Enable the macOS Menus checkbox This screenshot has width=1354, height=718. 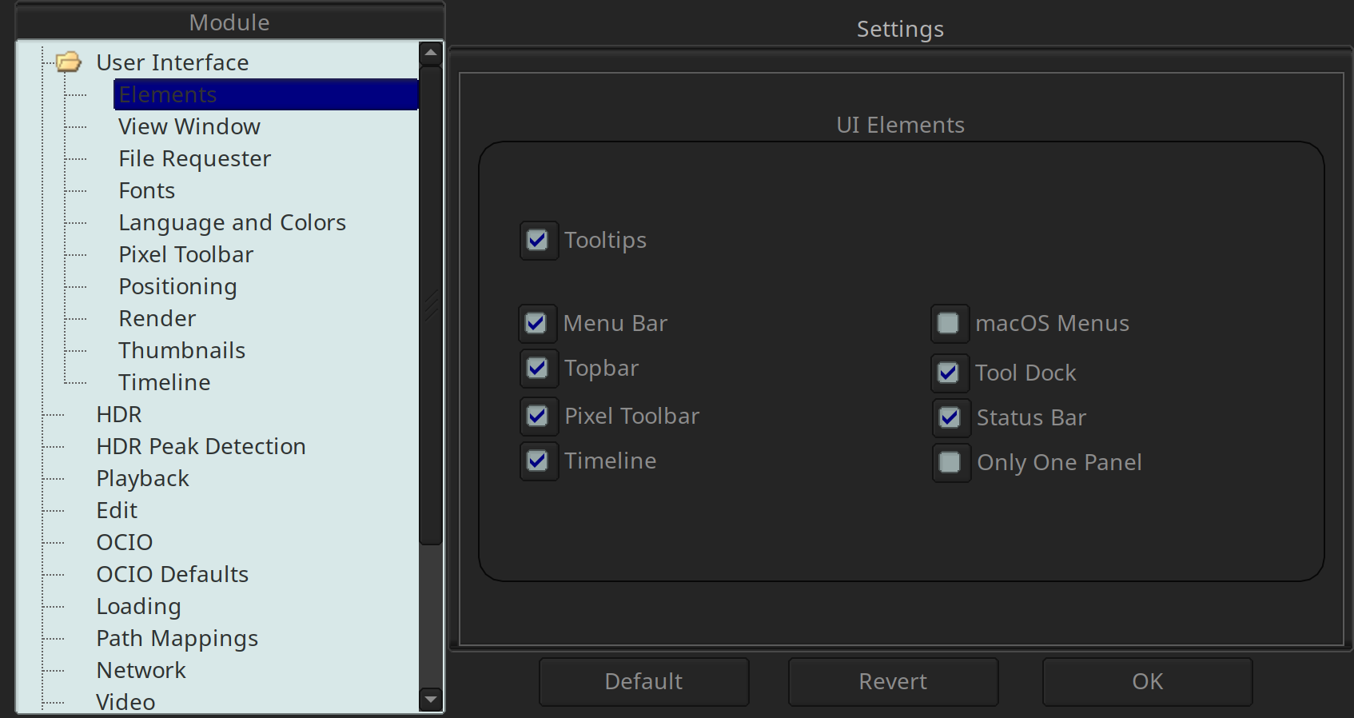pos(949,323)
